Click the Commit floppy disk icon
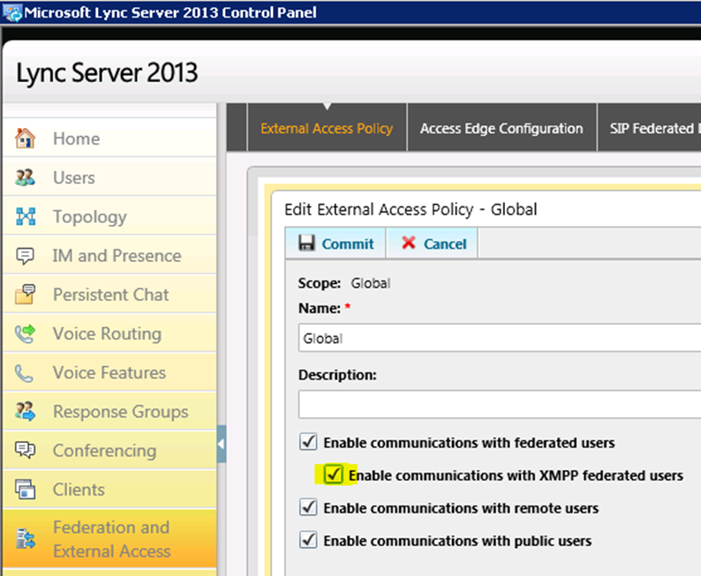 click(x=306, y=243)
